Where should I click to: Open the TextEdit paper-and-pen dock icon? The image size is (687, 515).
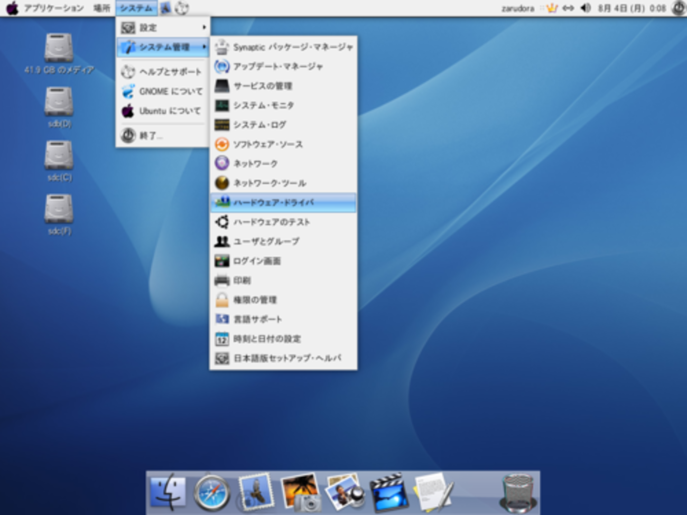click(x=433, y=493)
